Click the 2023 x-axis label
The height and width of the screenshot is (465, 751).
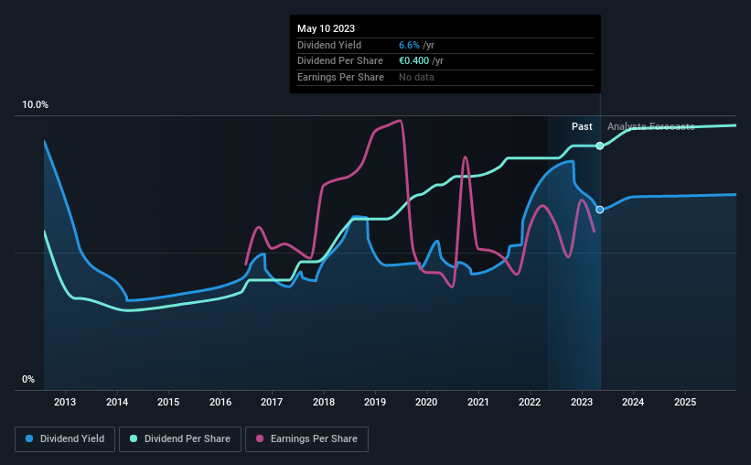pyautogui.click(x=582, y=402)
